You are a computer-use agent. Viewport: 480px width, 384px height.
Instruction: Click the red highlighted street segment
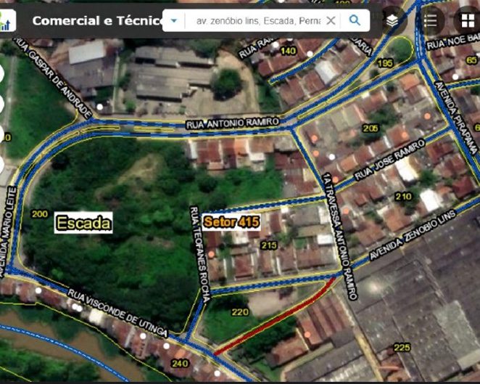276,316
